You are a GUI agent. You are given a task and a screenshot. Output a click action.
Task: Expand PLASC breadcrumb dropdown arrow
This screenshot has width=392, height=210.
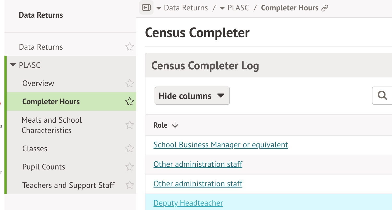tap(222, 8)
